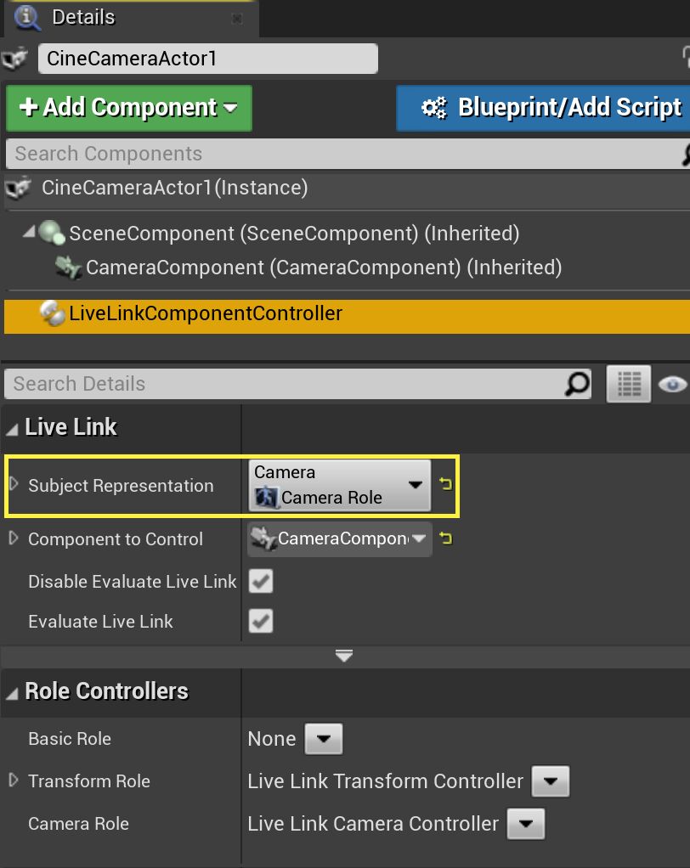Close the Details tab
The height and width of the screenshot is (868, 690).
pos(237,19)
